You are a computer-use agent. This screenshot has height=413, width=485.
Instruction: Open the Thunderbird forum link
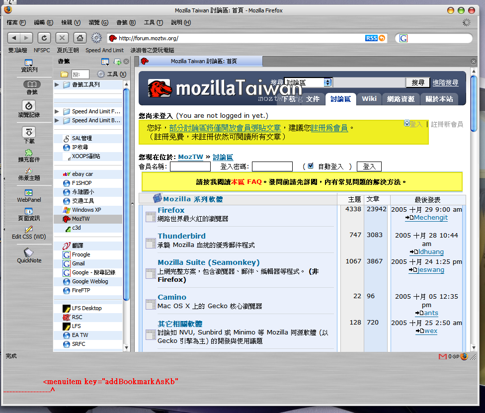[181, 236]
